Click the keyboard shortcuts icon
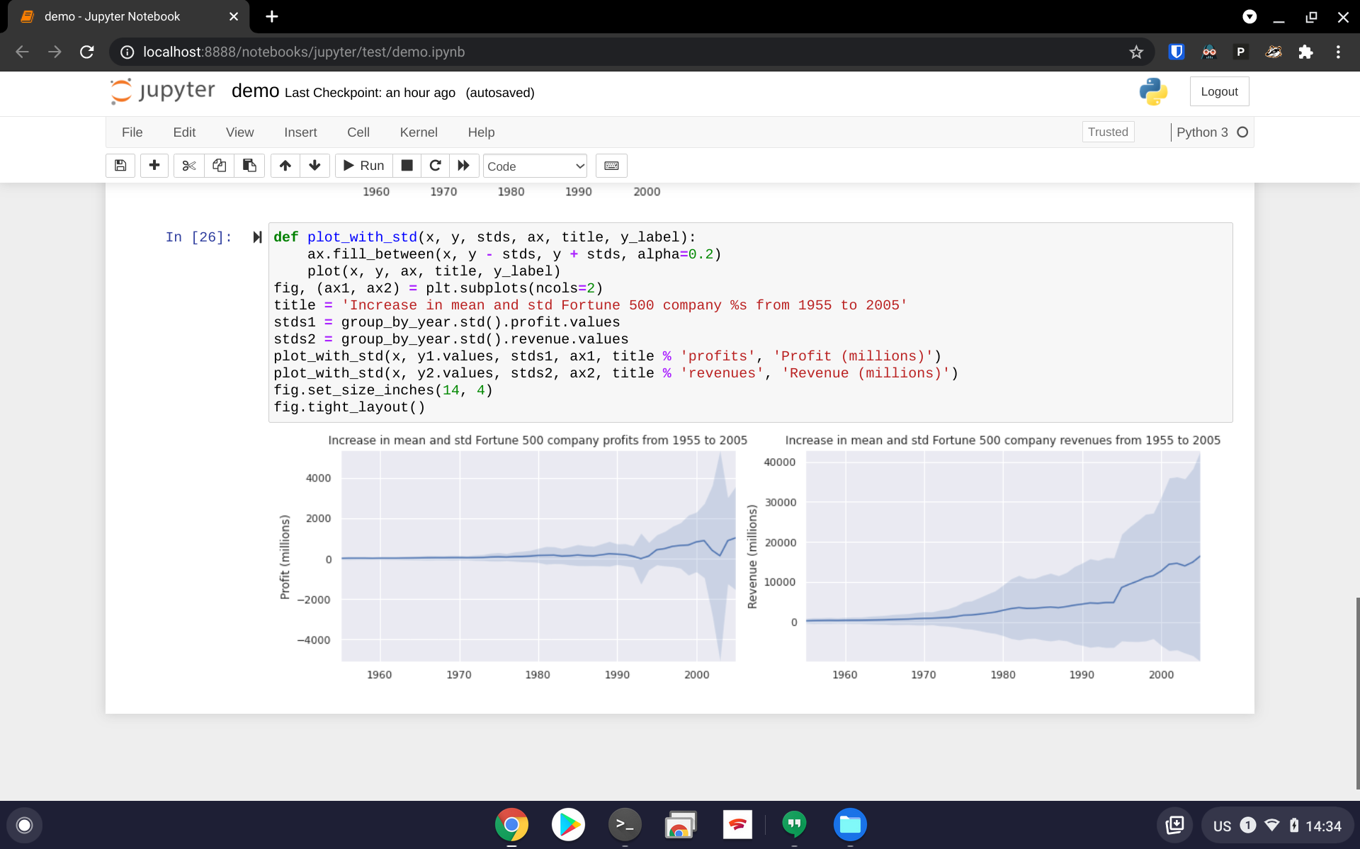Viewport: 1360px width, 849px height. click(x=611, y=165)
